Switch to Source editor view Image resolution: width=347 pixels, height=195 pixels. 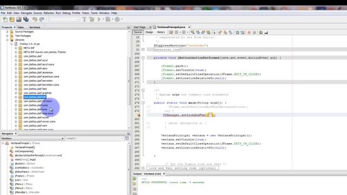click(x=138, y=32)
